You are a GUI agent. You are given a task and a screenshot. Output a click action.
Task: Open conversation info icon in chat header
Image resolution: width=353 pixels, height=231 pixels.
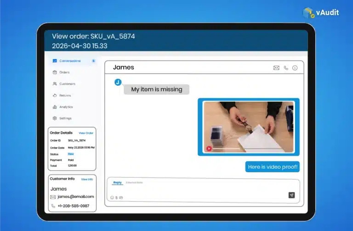click(295, 68)
